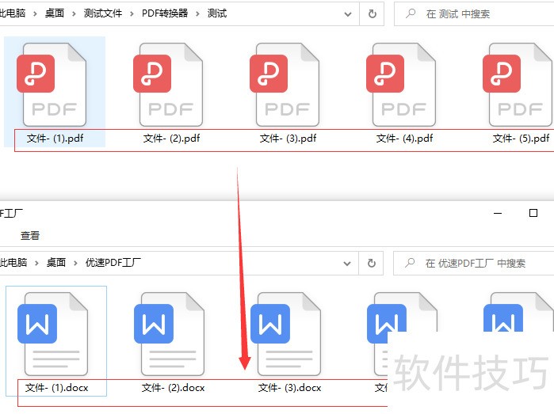Select the 文件- (2).pdf file icon
This screenshot has height=414, width=554.
click(x=168, y=85)
